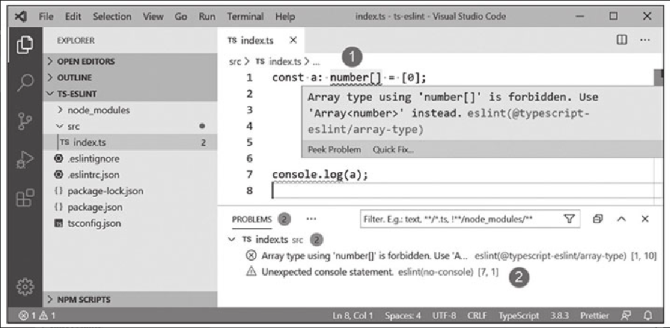The height and width of the screenshot is (328, 670).
Task: Click Quick Fix in hover popup
Action: tap(393, 149)
